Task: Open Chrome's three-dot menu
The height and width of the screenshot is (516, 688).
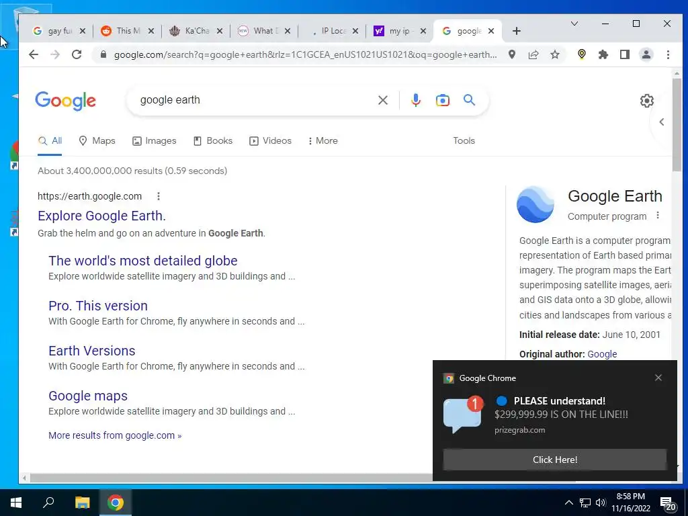Action: point(668,54)
